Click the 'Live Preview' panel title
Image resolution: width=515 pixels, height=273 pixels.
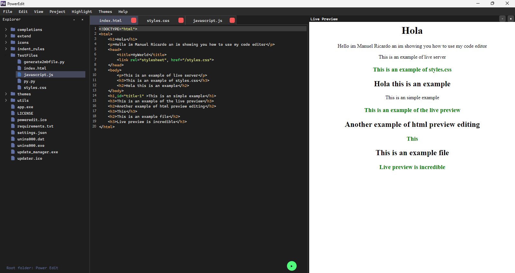click(x=324, y=19)
